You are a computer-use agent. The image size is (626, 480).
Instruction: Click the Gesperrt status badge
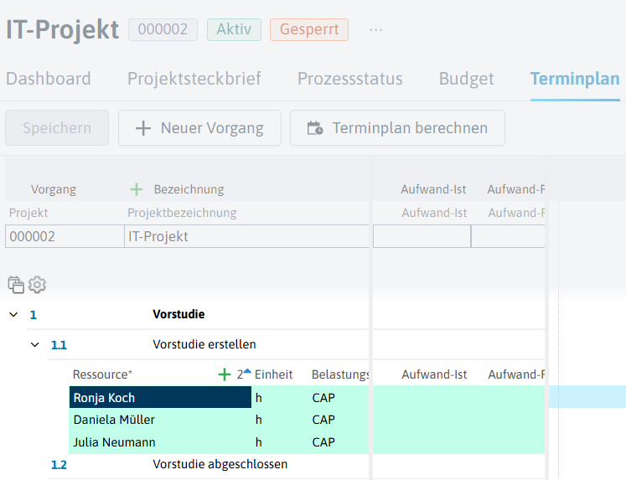tap(309, 29)
